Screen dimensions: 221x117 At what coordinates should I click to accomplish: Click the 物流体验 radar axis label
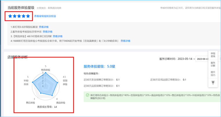click(45, 70)
